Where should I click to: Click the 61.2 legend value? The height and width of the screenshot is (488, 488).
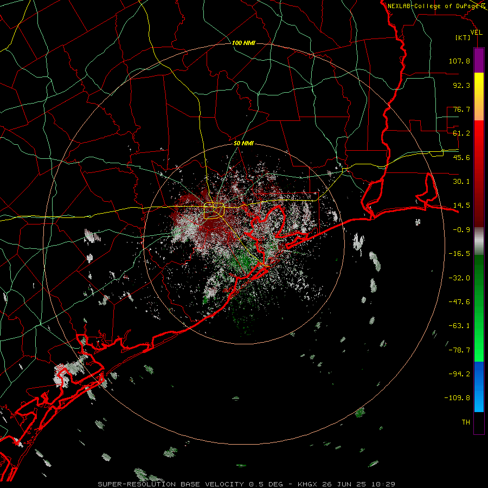[x=461, y=133]
